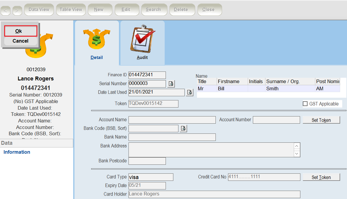Click the Account Number input field
Image resolution: width=347 pixels, height=199 pixels.
tap(276, 120)
